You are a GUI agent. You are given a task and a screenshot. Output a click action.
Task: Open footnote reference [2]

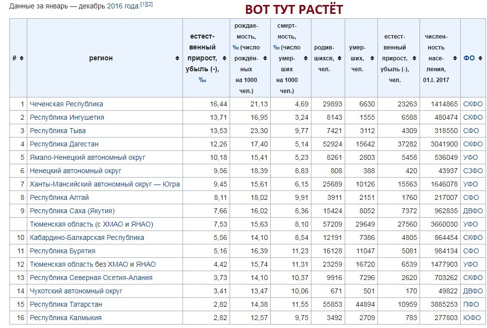coord(149,4)
